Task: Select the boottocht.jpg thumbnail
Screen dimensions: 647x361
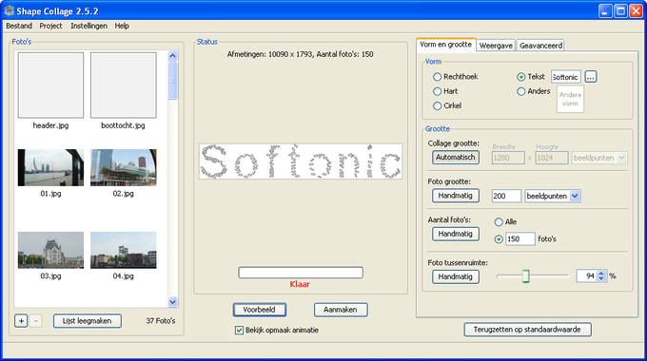Action: click(x=124, y=85)
